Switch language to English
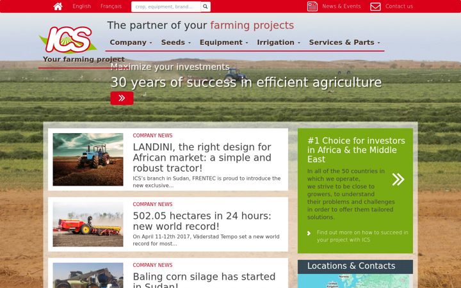The height and width of the screenshot is (288, 461). point(82,6)
